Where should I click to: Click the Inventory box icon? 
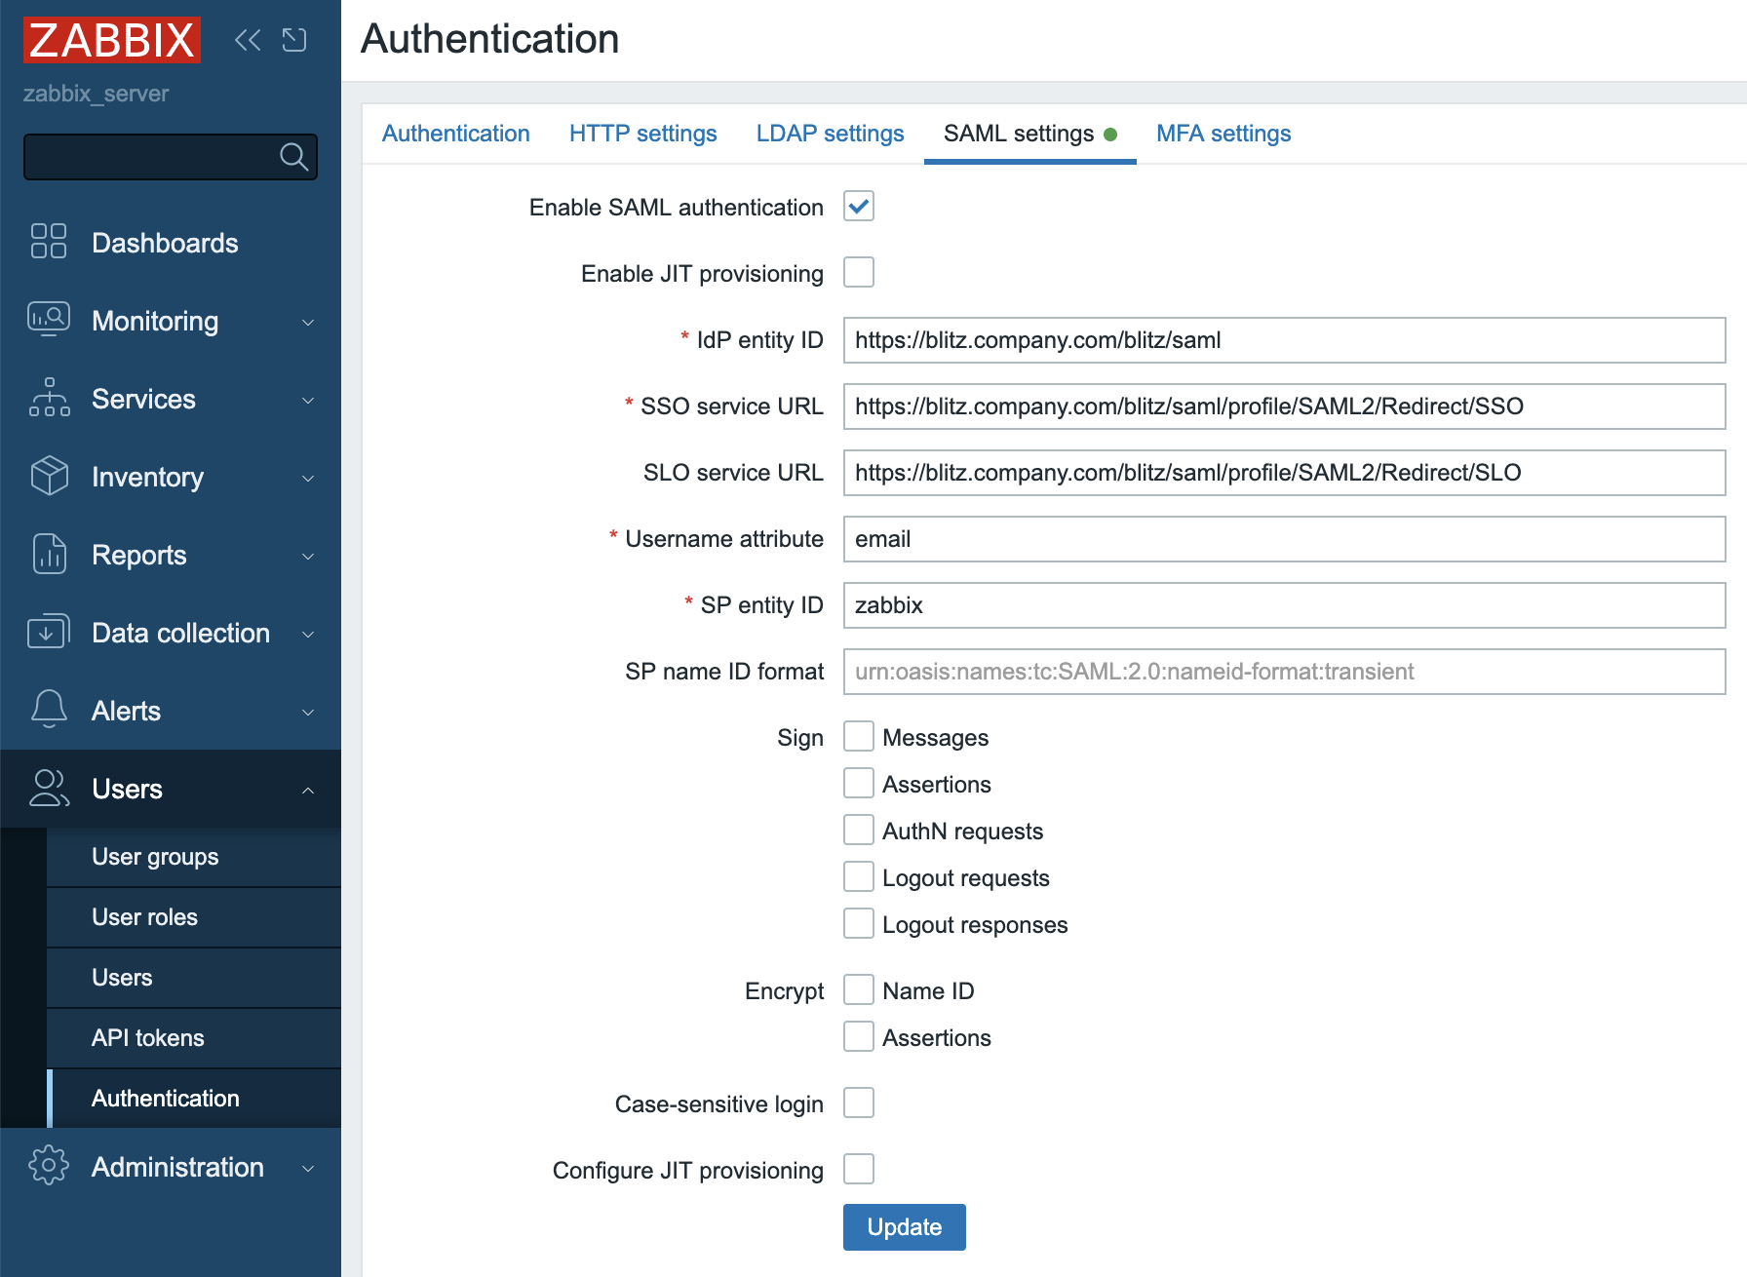pyautogui.click(x=49, y=476)
